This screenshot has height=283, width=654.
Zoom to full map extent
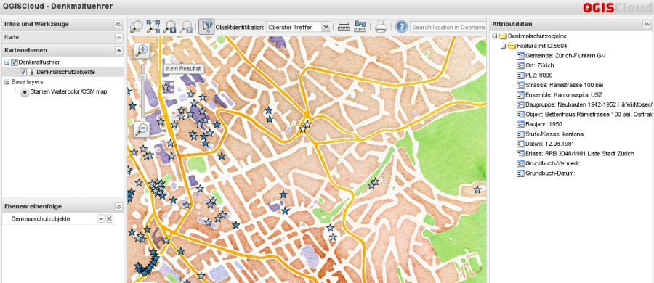click(x=153, y=27)
